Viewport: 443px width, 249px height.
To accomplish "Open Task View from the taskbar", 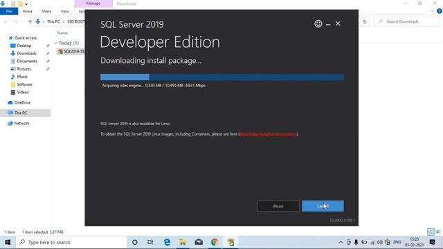I will coord(150,242).
